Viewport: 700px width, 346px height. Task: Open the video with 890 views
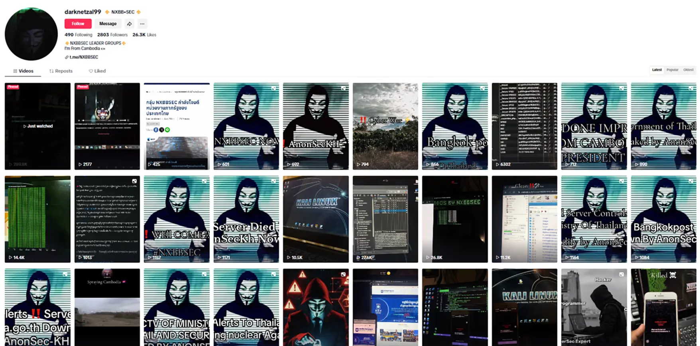point(664,126)
